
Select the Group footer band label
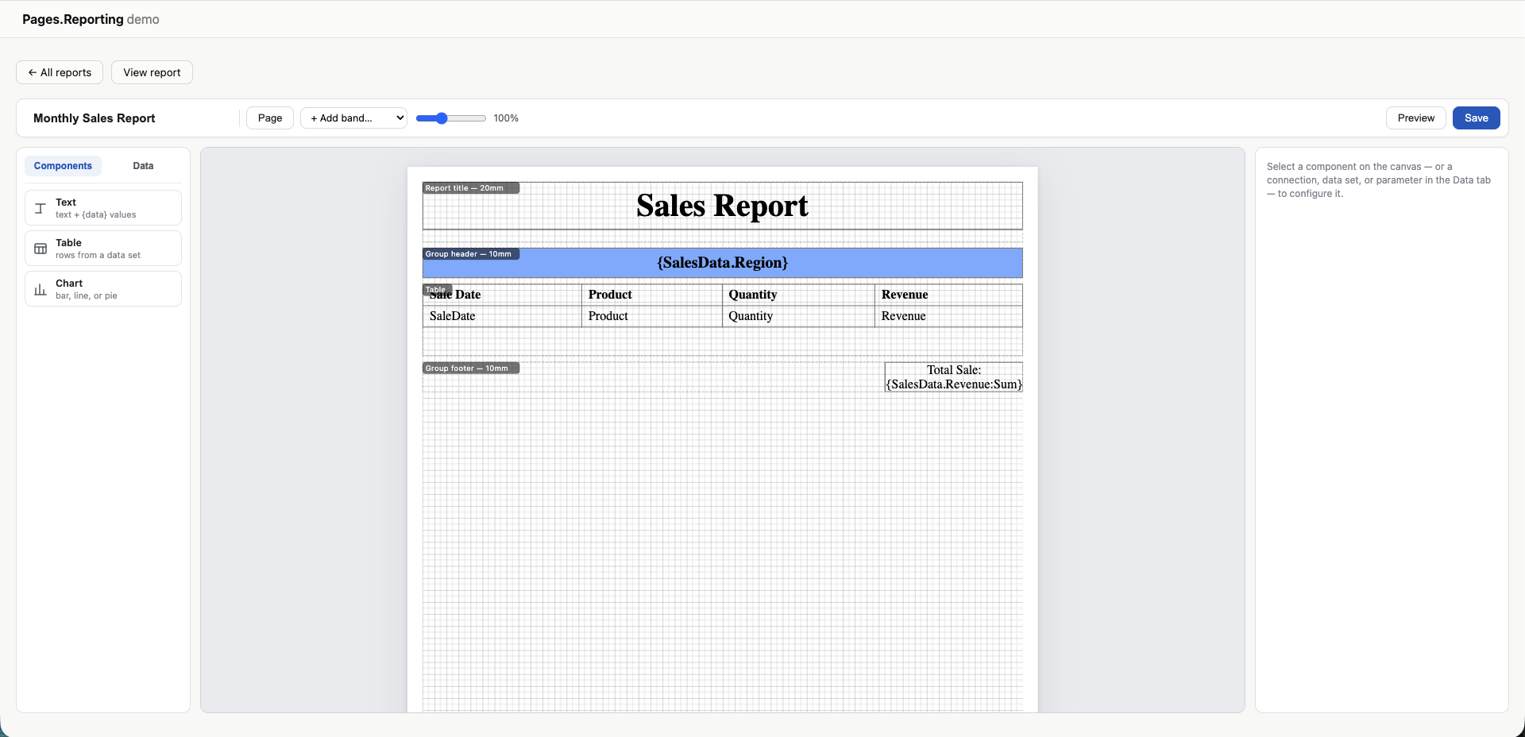470,368
